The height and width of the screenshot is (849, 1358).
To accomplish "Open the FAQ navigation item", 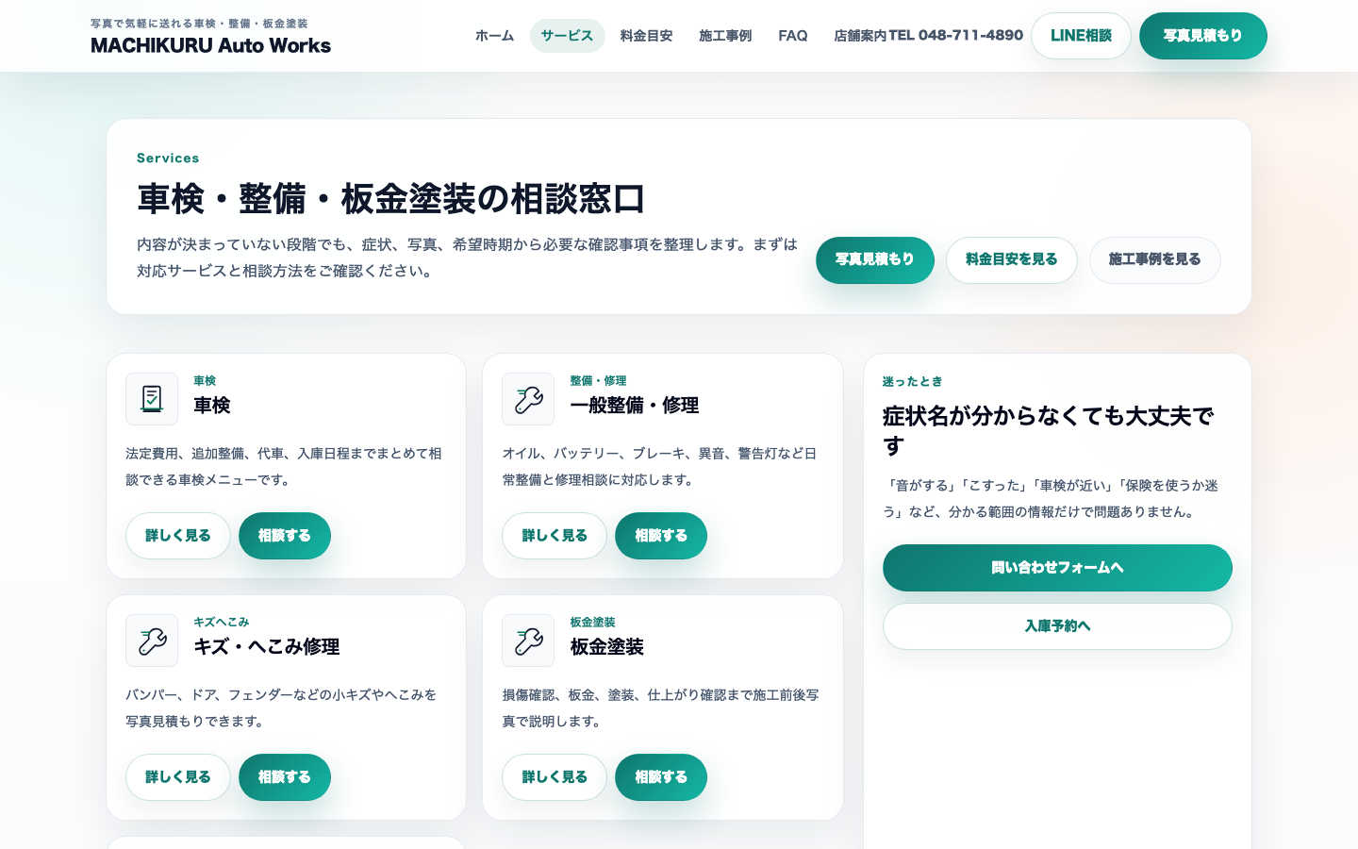I will pos(793,36).
